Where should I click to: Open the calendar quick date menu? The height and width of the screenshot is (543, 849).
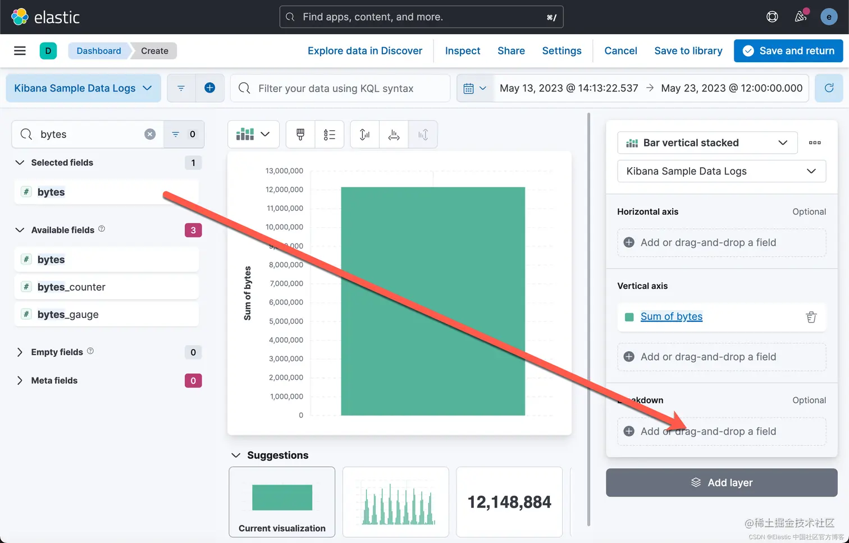pyautogui.click(x=475, y=88)
